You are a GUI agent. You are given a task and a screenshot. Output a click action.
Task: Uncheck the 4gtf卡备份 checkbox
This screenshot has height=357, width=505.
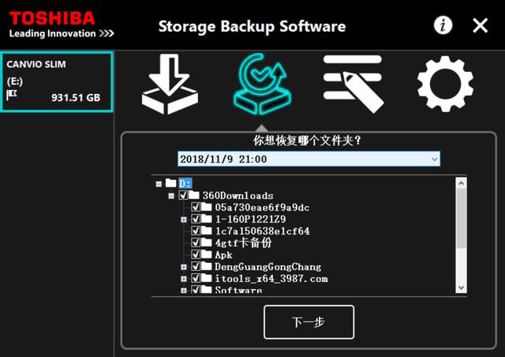click(196, 242)
